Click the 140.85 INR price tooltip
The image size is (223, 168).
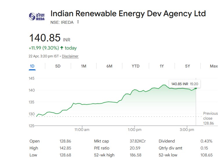click(x=185, y=84)
